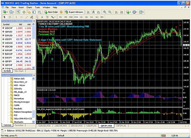Click the New Order button
191x138 pixels.
51,12
